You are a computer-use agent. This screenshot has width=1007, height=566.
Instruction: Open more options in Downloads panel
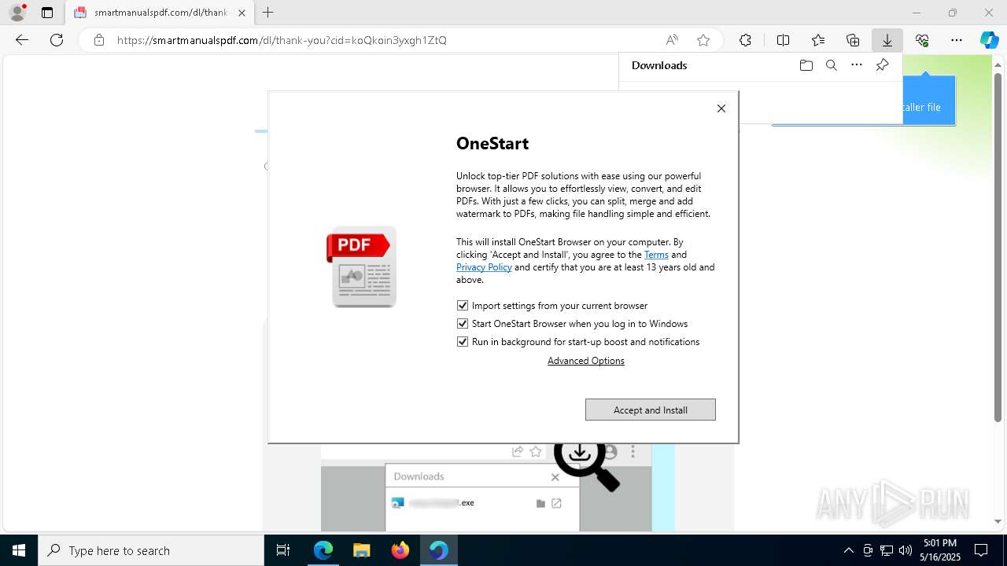click(857, 65)
